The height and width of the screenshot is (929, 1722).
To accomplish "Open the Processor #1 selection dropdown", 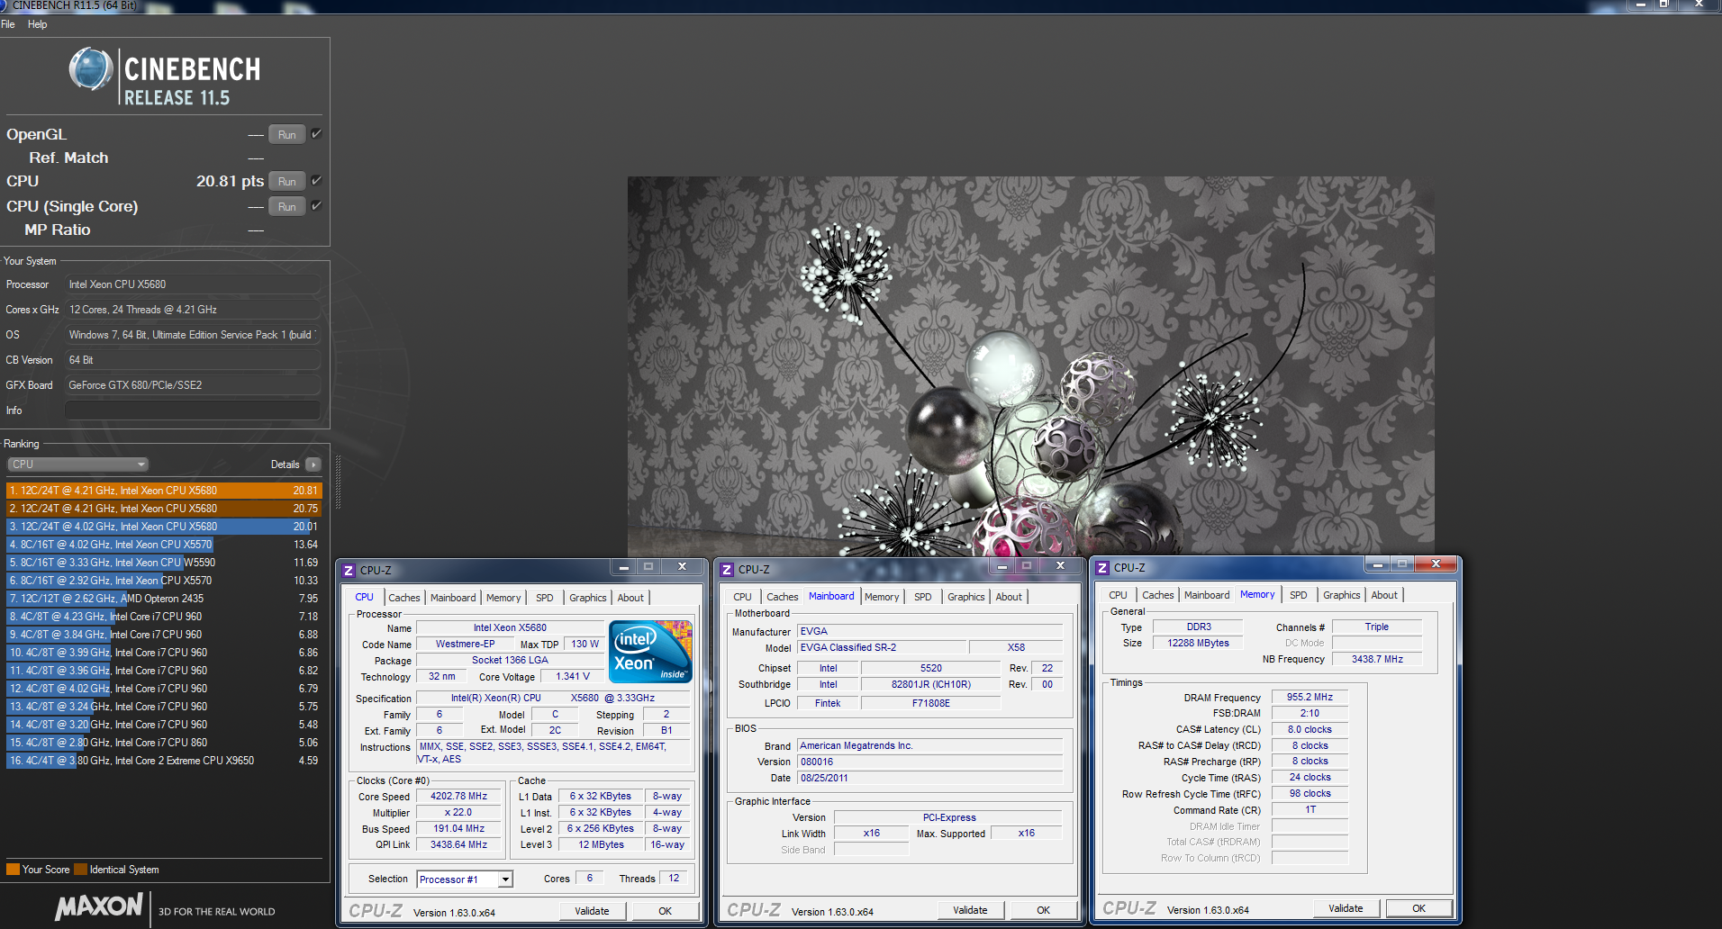I will 465,879.
